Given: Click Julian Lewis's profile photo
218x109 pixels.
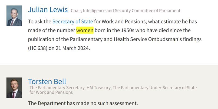Looking at the screenshot, I should (x=14, y=16).
